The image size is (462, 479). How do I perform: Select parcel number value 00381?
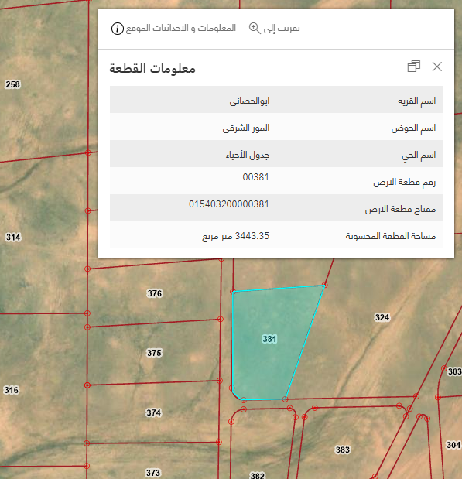click(255, 177)
